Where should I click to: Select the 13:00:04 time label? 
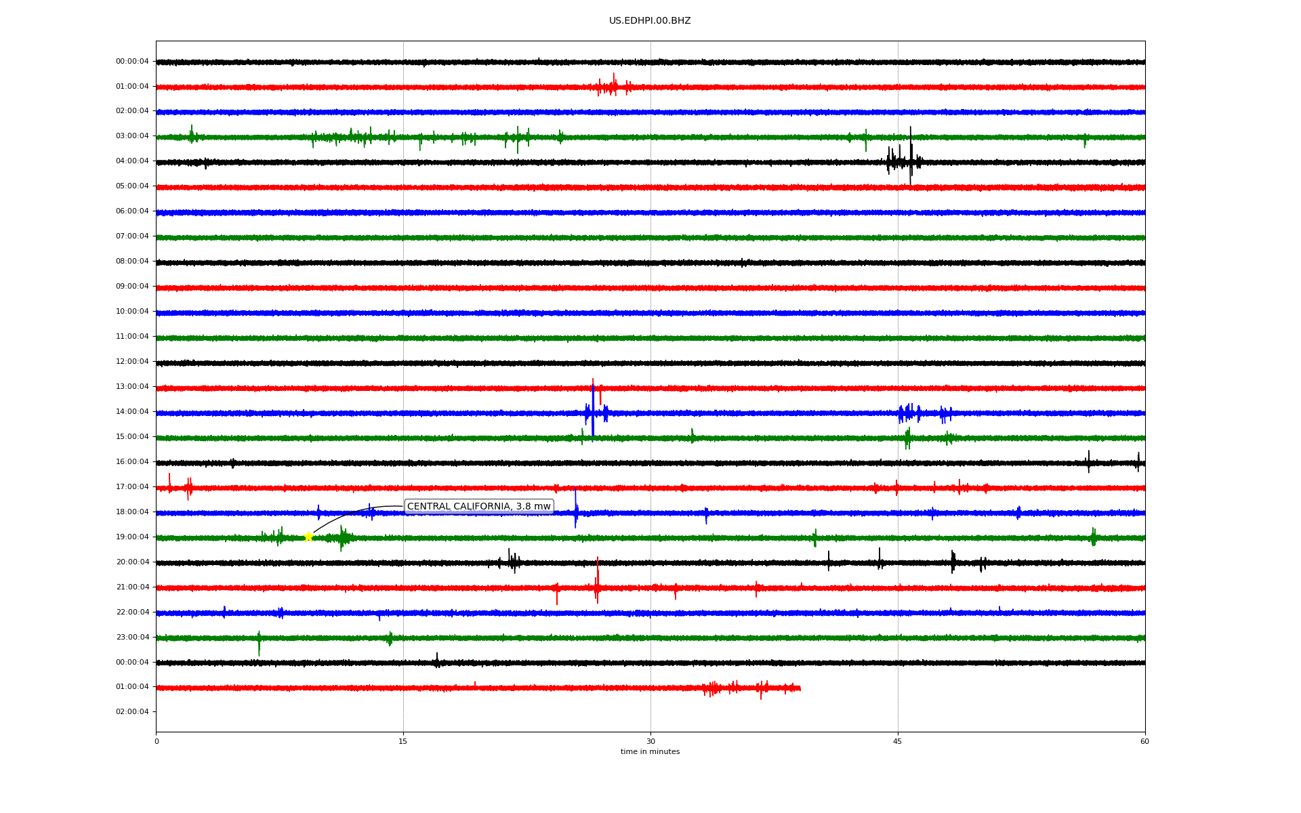(132, 387)
